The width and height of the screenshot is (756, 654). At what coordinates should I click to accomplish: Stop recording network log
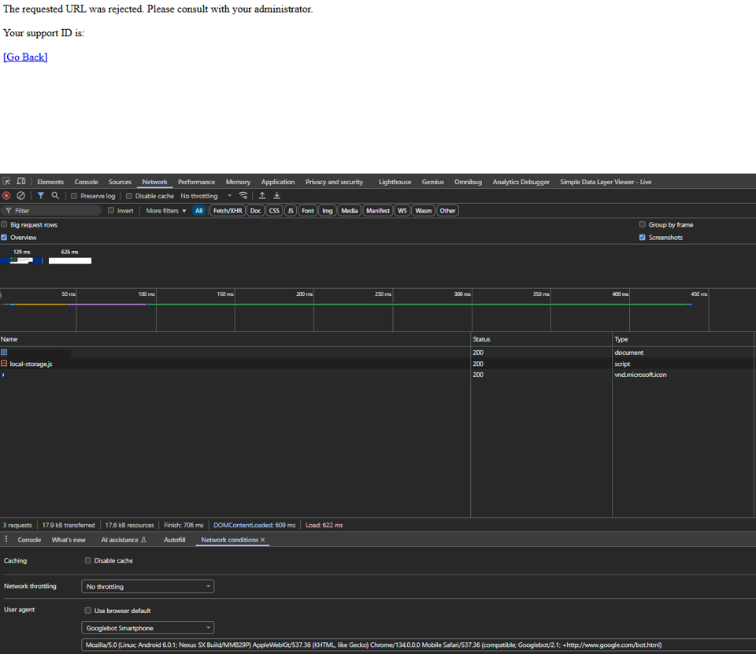[x=6, y=196]
